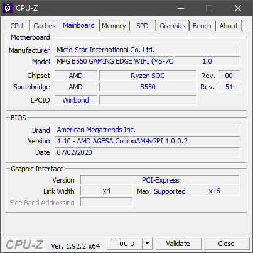Open the Caches tab

click(45, 26)
